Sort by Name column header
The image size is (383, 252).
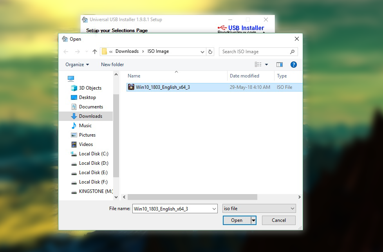[x=134, y=76]
